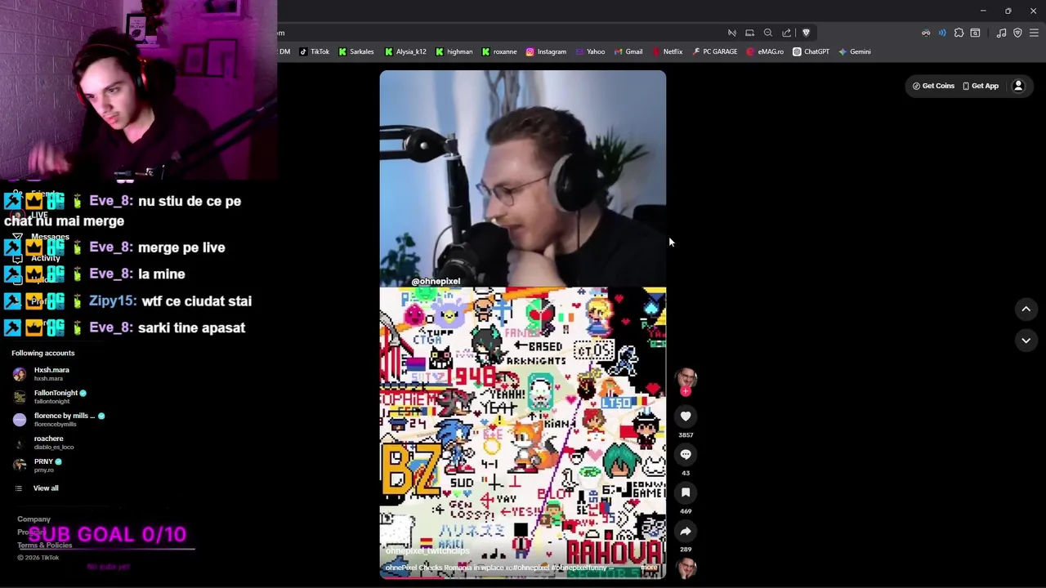The height and width of the screenshot is (588, 1046).
Task: Open the profile avatar menu
Action: [x=1018, y=86]
